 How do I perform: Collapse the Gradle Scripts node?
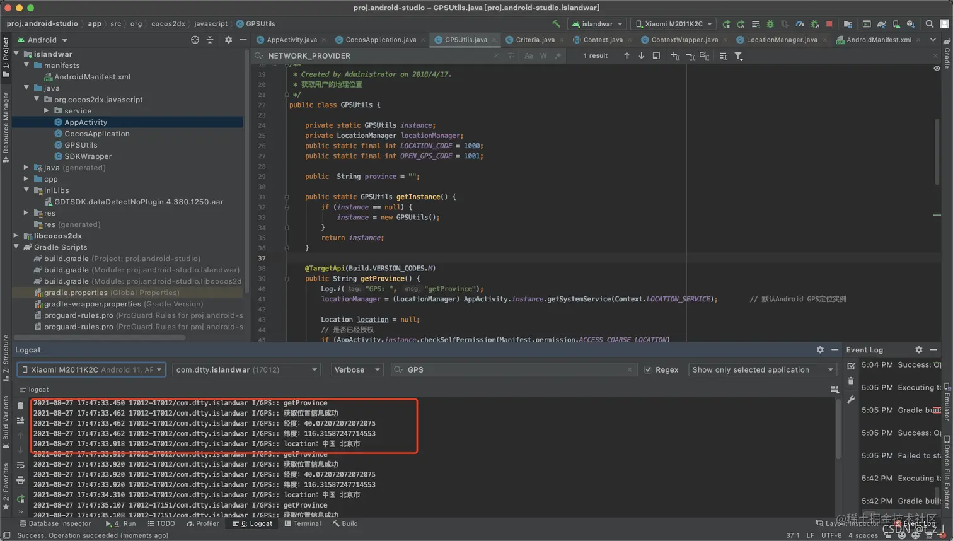click(x=16, y=247)
